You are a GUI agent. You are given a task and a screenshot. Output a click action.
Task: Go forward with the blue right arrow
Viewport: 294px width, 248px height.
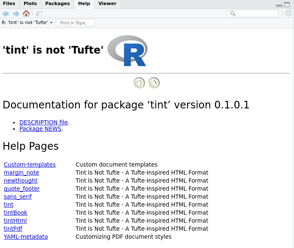16,13
